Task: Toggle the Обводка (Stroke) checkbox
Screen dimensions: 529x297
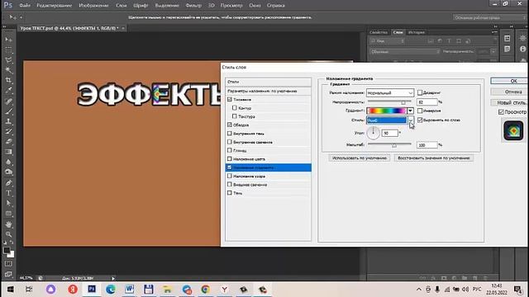Action: pos(230,125)
